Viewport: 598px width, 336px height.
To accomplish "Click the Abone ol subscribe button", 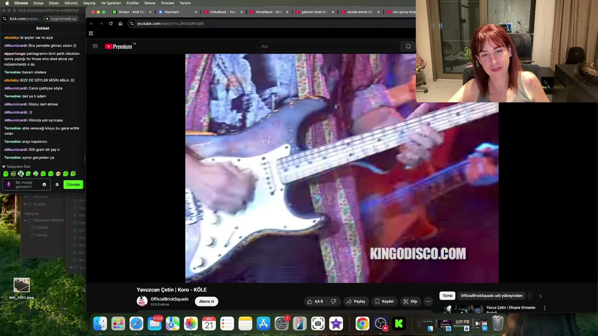I will tap(206, 301).
